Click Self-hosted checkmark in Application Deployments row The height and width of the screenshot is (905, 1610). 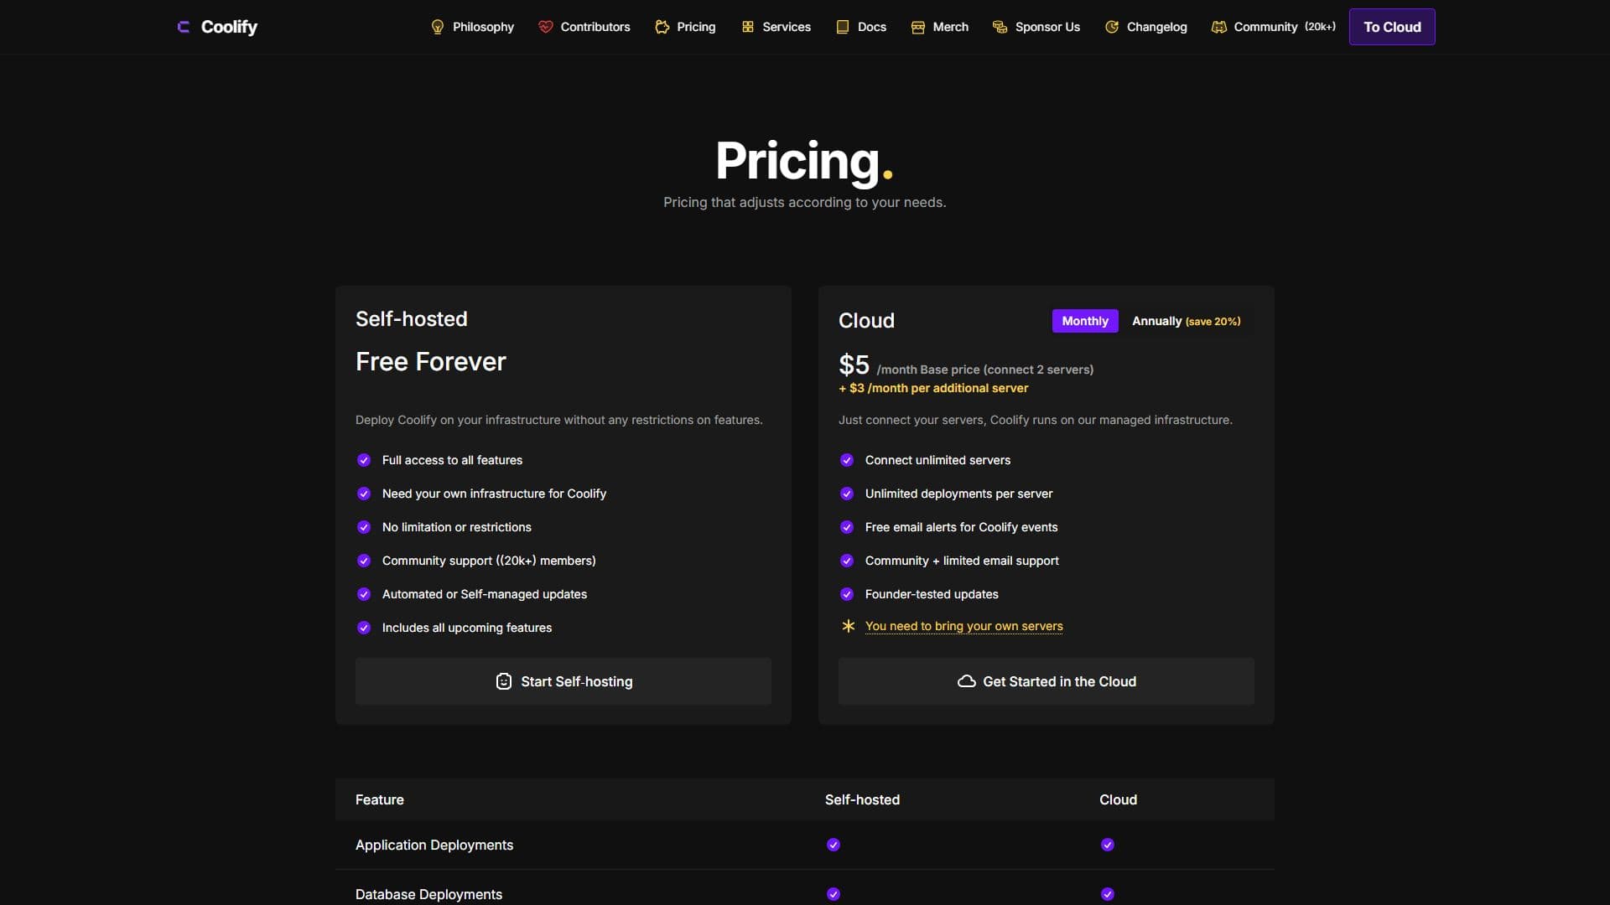click(834, 845)
